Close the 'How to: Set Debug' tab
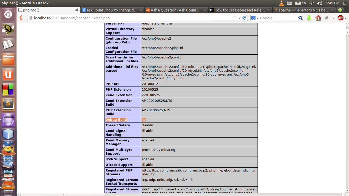The width and height of the screenshot is (349, 196). (x=269, y=10)
